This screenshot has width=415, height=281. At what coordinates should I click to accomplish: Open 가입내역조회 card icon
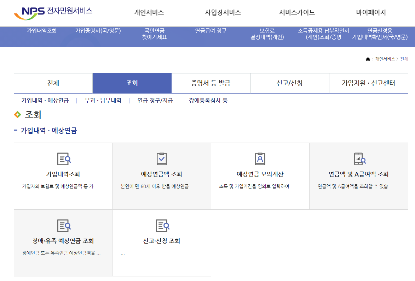(63, 158)
